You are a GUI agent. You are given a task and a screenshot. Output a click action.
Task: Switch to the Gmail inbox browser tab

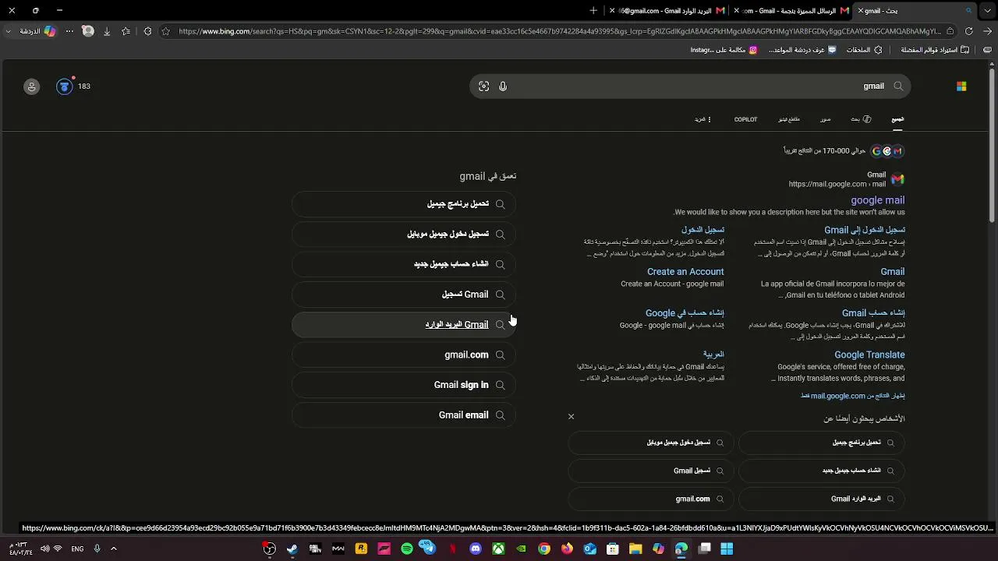tap(668, 11)
